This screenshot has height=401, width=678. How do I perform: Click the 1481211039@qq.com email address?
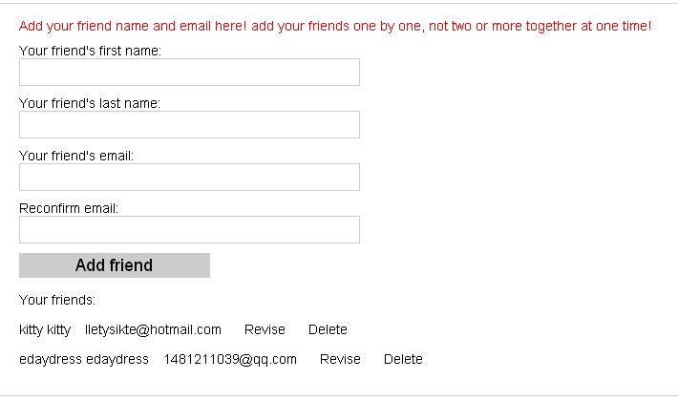pyautogui.click(x=230, y=359)
